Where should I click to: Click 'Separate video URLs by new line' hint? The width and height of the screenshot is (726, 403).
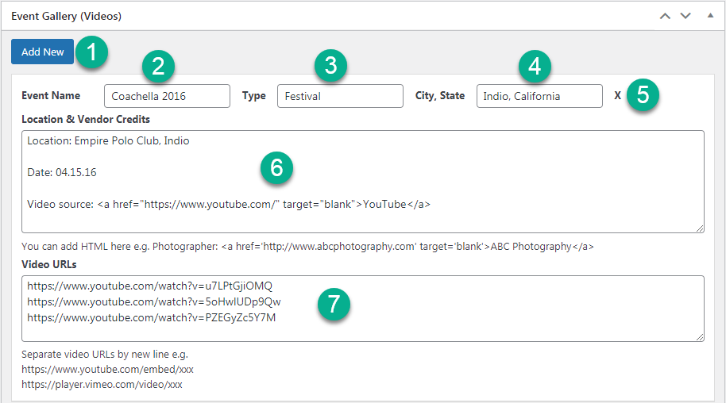(x=105, y=355)
